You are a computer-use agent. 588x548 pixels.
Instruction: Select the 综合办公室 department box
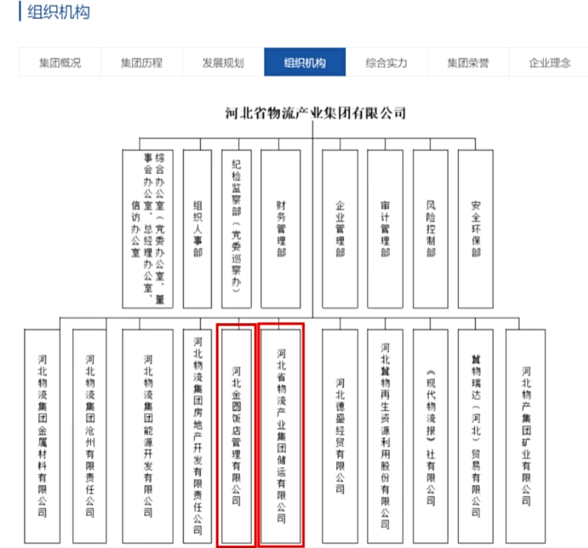pyautogui.click(x=147, y=229)
